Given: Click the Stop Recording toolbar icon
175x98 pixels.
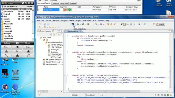Looking at the screenshot, I should point(73,24).
